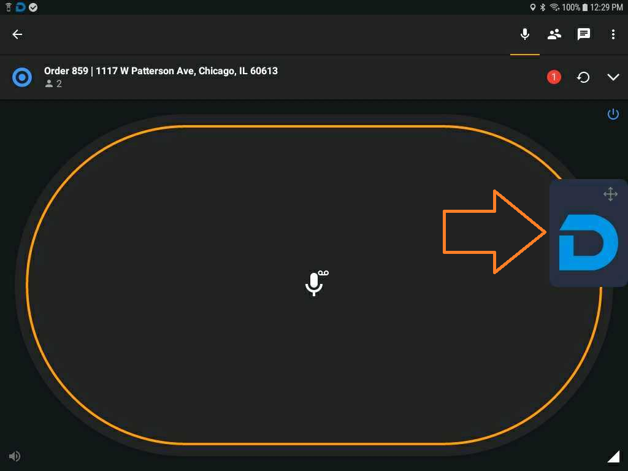628x471 pixels.
Task: Toggle the speaker volume icon
Action: coord(15,456)
